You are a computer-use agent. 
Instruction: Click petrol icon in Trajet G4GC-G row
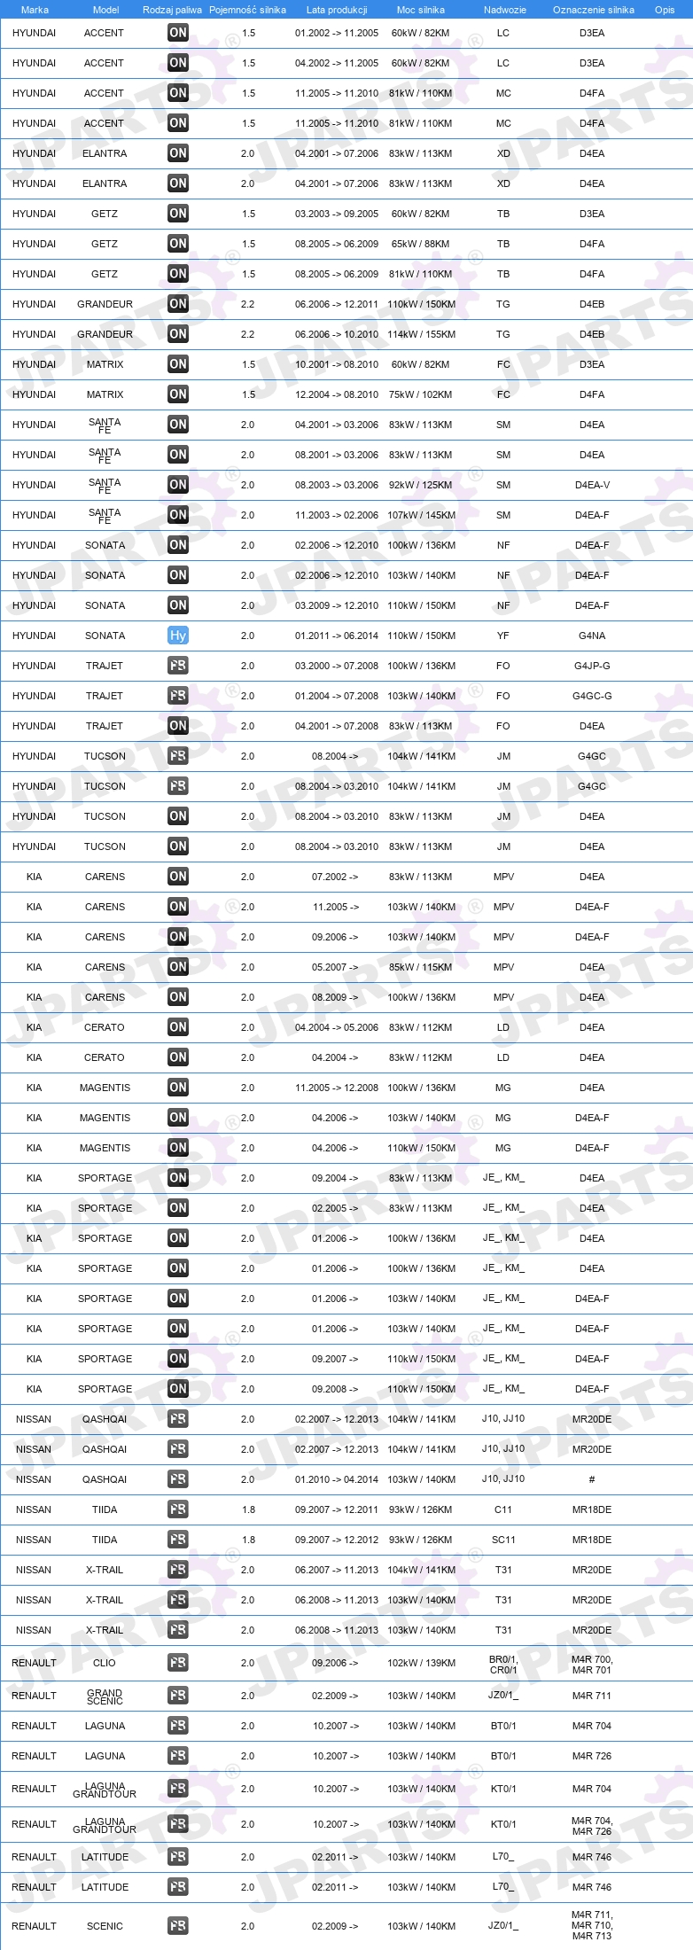178,696
